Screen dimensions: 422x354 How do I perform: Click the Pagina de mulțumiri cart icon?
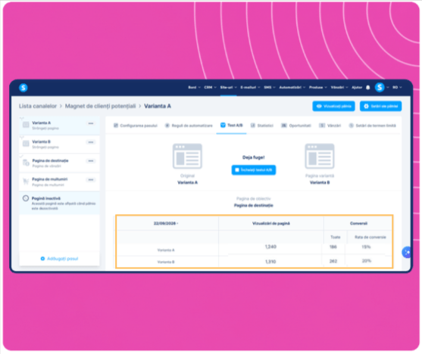click(x=26, y=182)
